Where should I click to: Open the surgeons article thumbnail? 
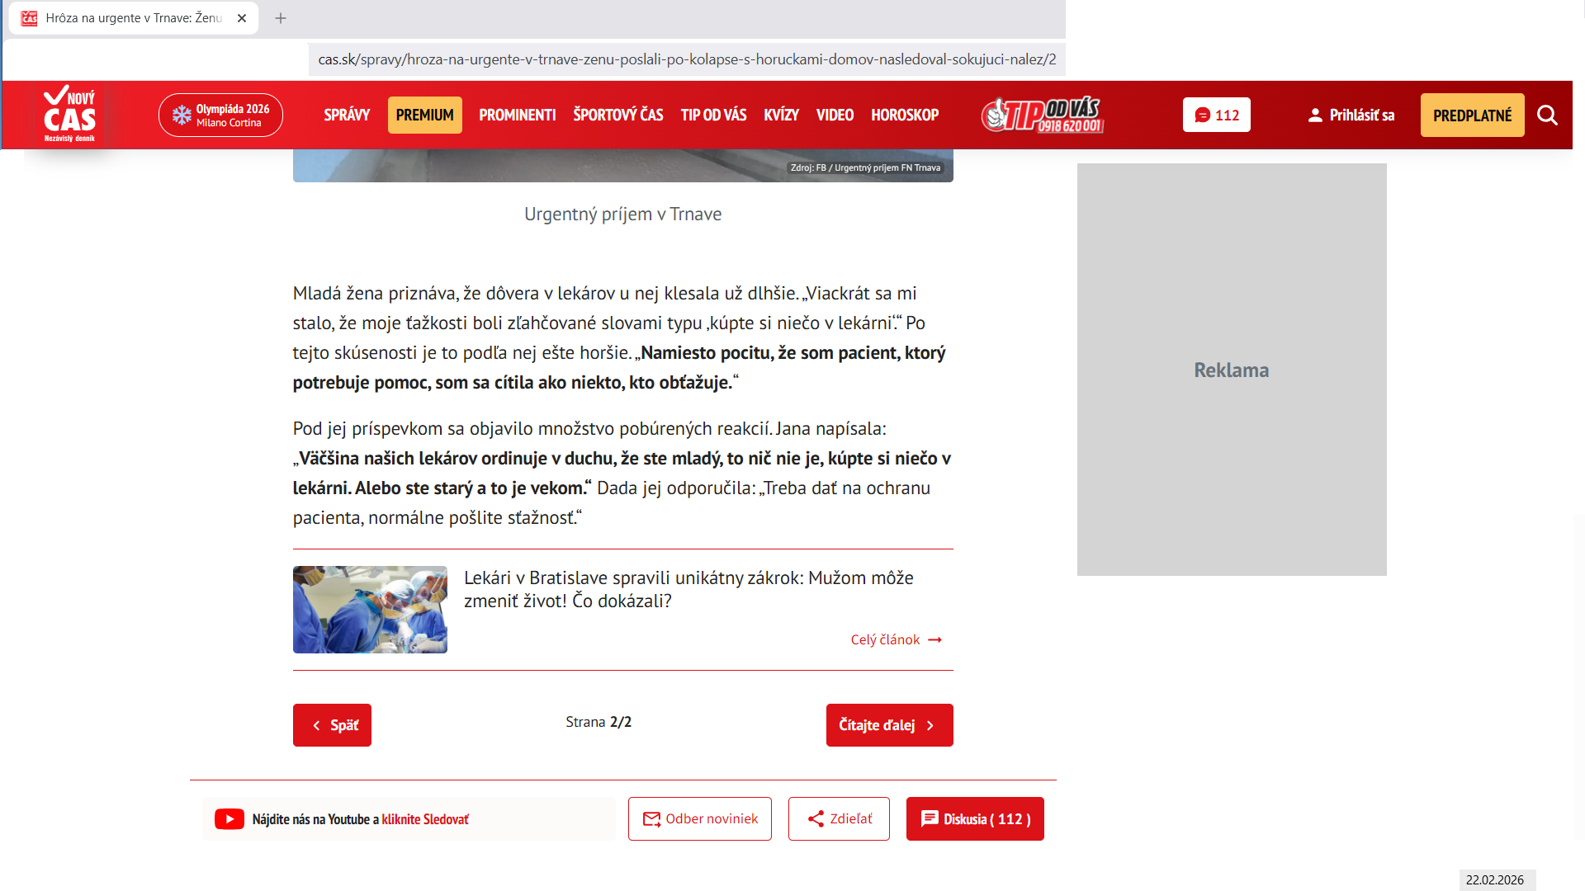[x=370, y=610]
